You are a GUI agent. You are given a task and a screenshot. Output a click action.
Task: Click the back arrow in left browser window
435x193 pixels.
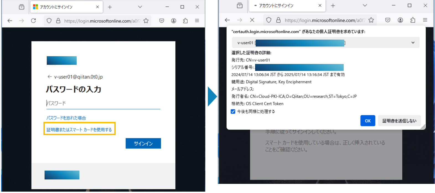pos(10,21)
